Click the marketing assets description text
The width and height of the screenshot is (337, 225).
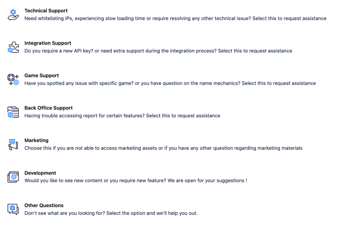coord(163,148)
